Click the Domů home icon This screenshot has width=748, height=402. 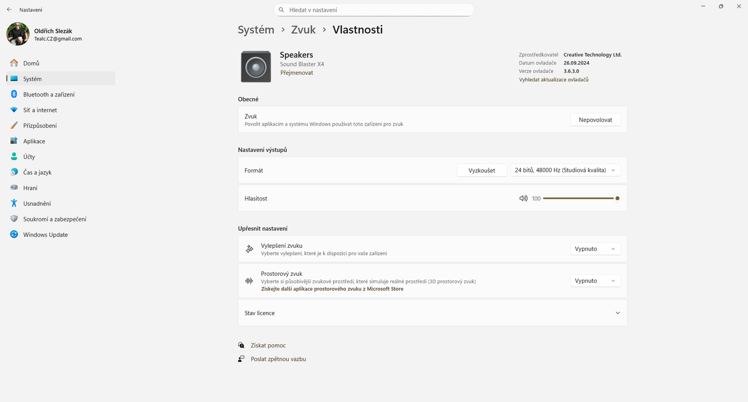(x=14, y=63)
